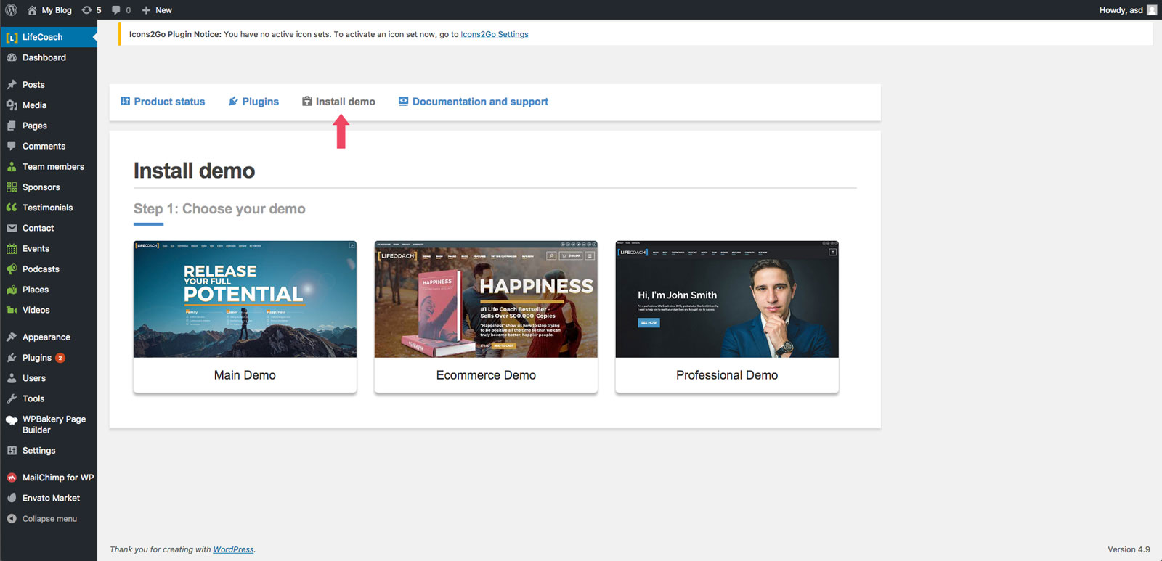Click the Envato Market leaf icon
Screen dimensions: 1162x561
click(x=12, y=498)
